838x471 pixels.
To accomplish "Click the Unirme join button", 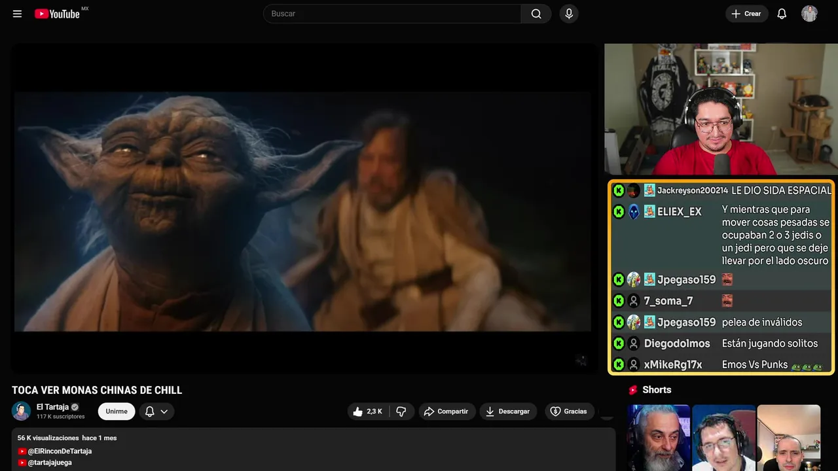I will point(117,411).
